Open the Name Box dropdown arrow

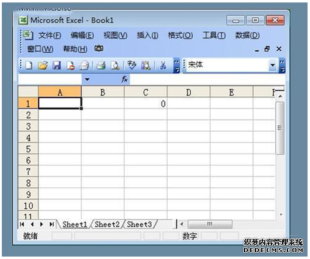tap(87, 79)
